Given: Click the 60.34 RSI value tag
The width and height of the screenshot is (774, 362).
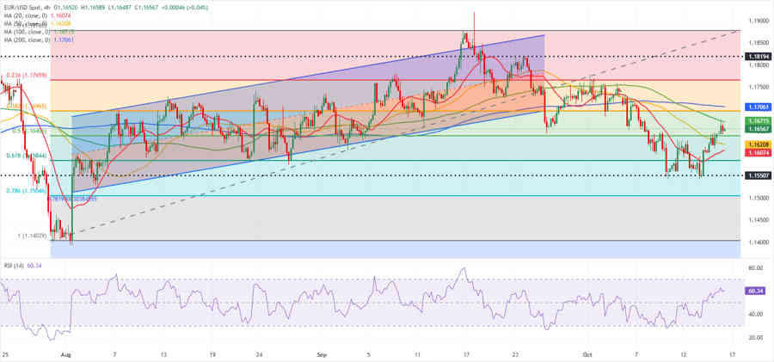Looking at the screenshot, I should pyautogui.click(x=757, y=291).
